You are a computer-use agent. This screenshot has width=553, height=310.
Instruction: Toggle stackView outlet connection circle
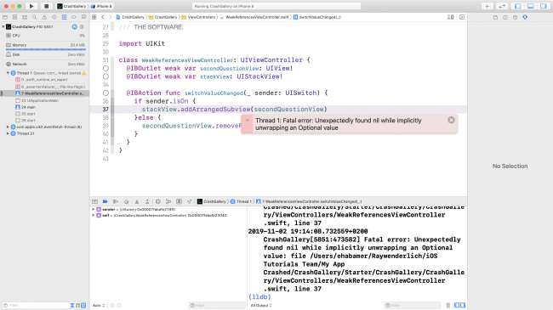click(105, 76)
